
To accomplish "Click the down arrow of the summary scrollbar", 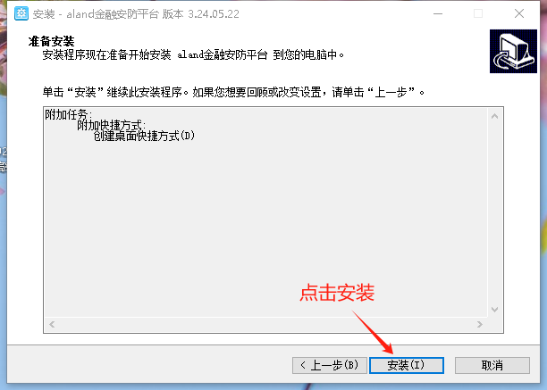I will pyautogui.click(x=494, y=309).
